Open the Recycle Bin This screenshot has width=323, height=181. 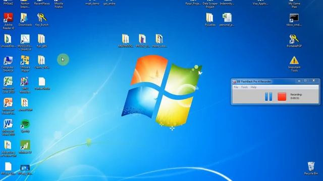pyautogui.click(x=311, y=166)
